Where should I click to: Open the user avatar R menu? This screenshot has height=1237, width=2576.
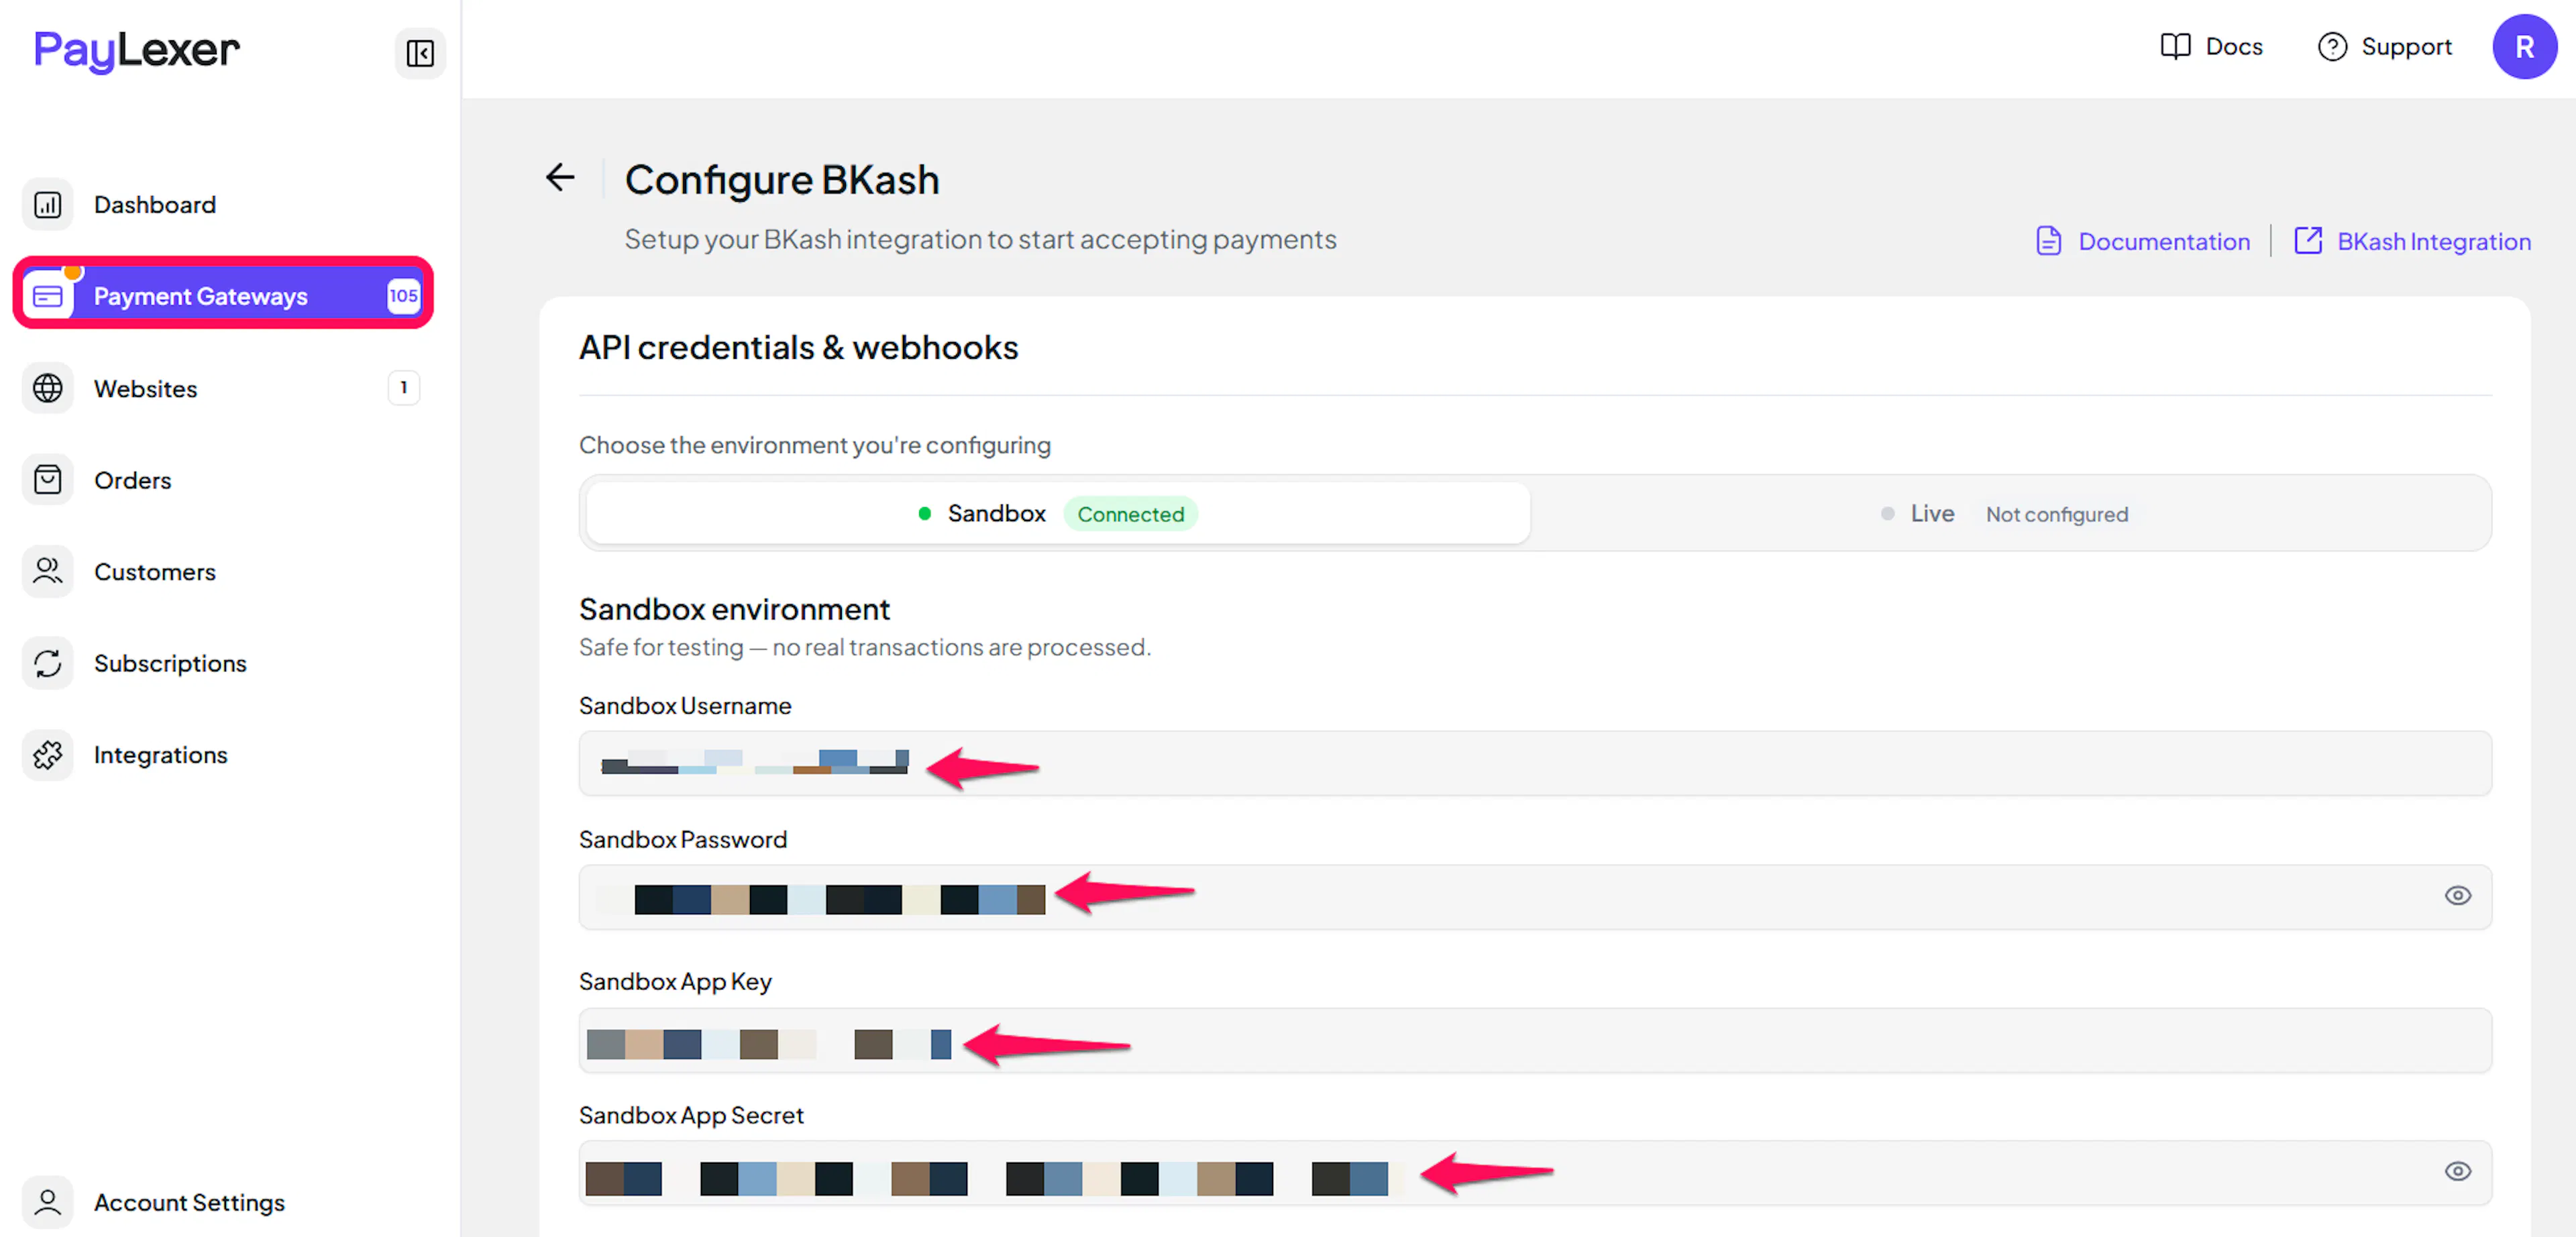(x=2524, y=47)
